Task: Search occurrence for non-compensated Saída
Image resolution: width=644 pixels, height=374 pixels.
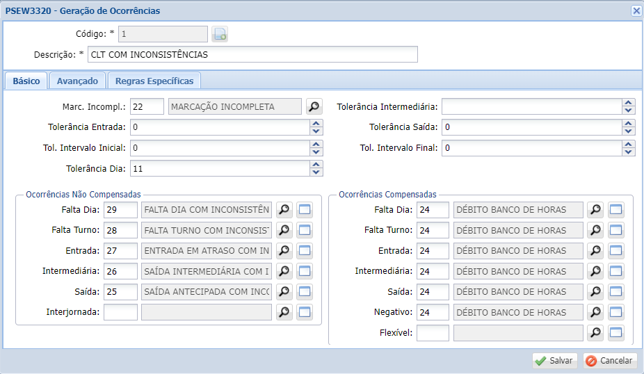Action: pyautogui.click(x=284, y=292)
